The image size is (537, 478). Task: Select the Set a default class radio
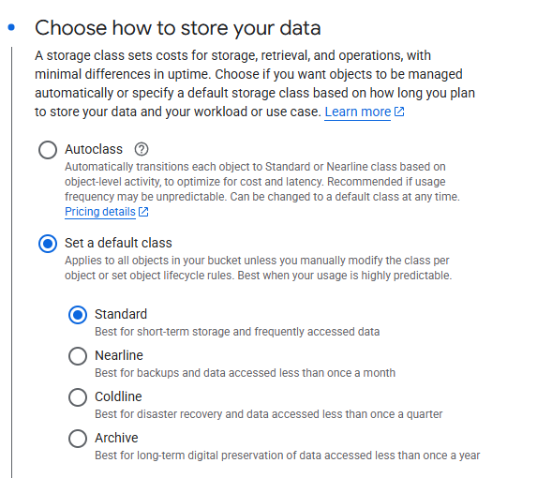pyautogui.click(x=48, y=244)
